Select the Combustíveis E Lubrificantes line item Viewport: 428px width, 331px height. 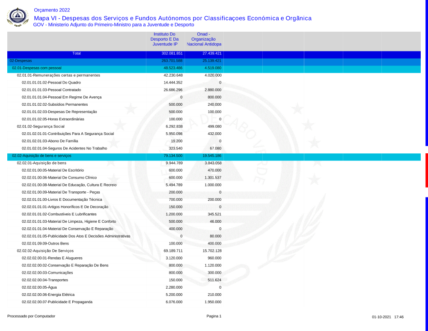59,214
